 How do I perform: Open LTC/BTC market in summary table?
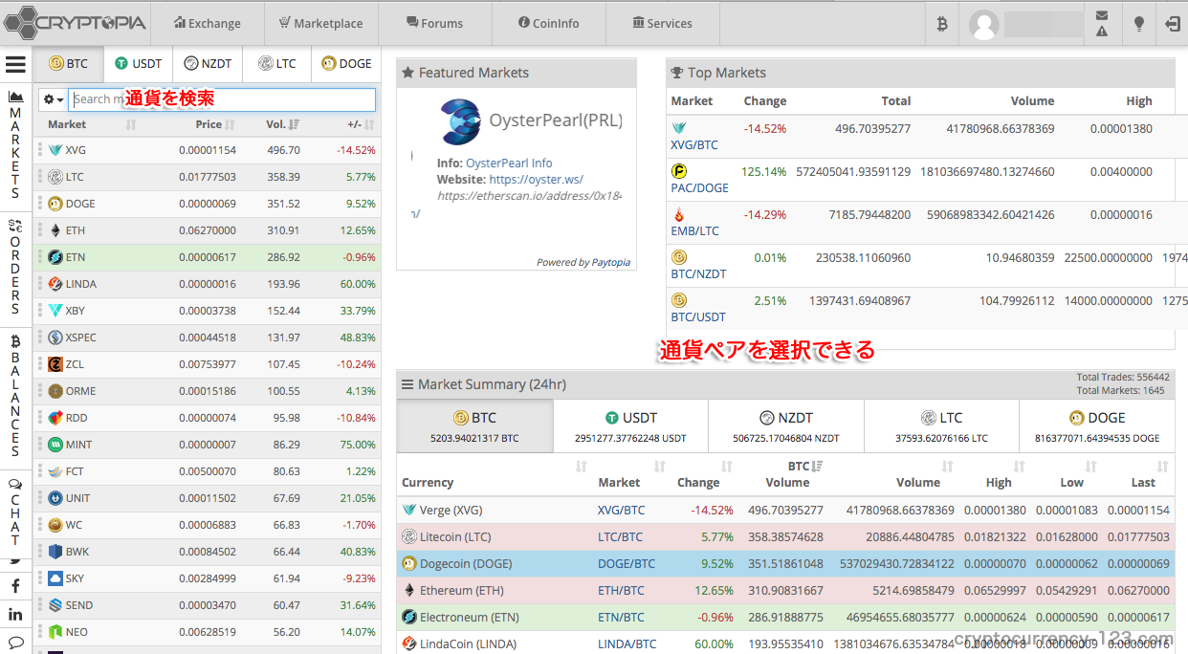(621, 537)
